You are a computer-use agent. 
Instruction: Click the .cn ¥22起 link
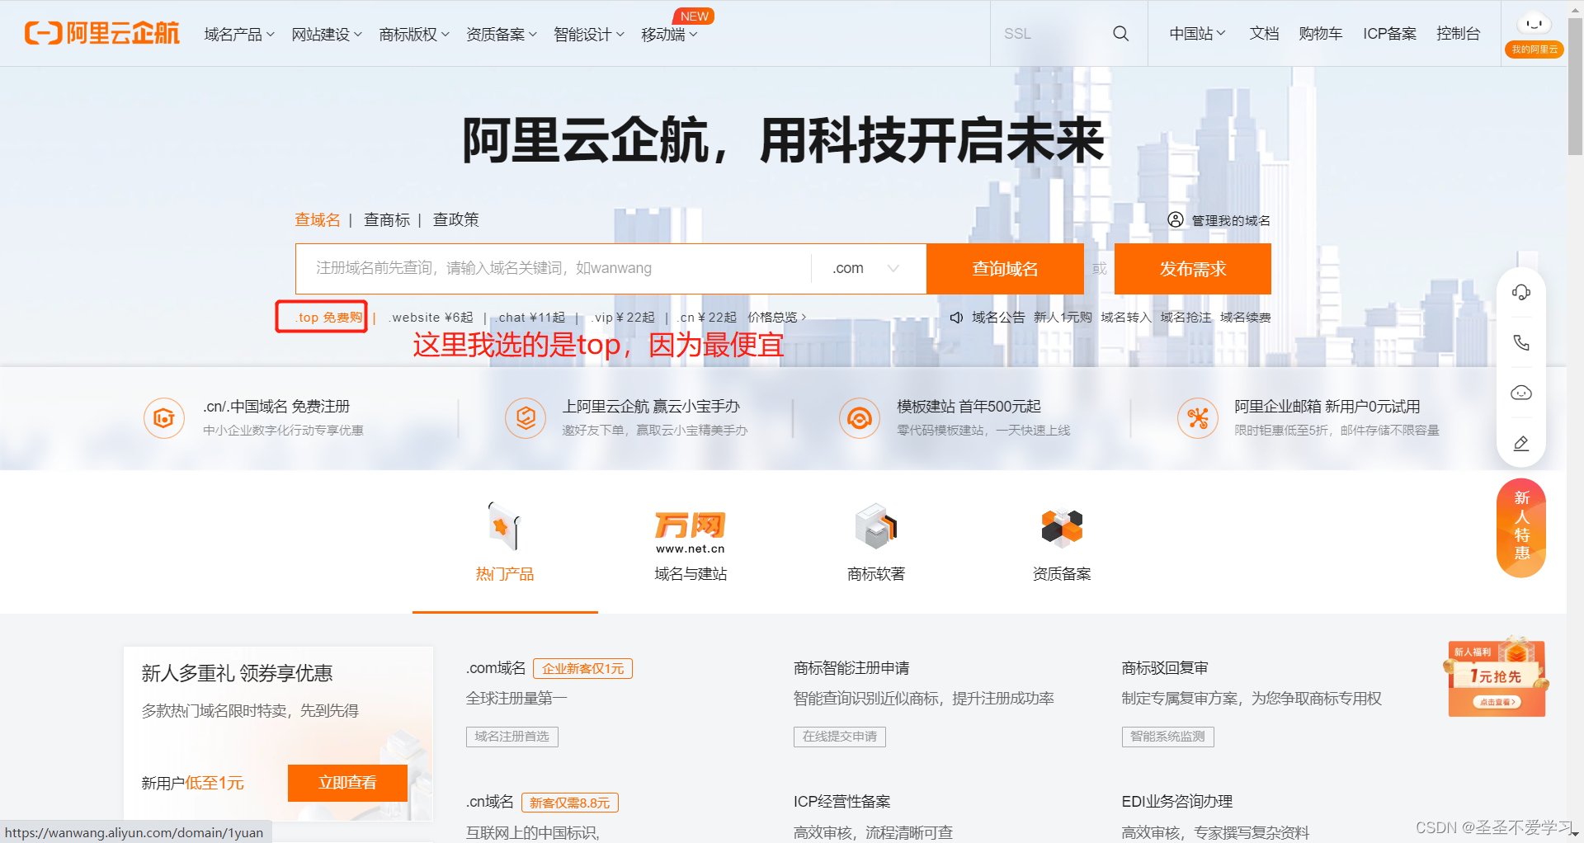point(706,318)
